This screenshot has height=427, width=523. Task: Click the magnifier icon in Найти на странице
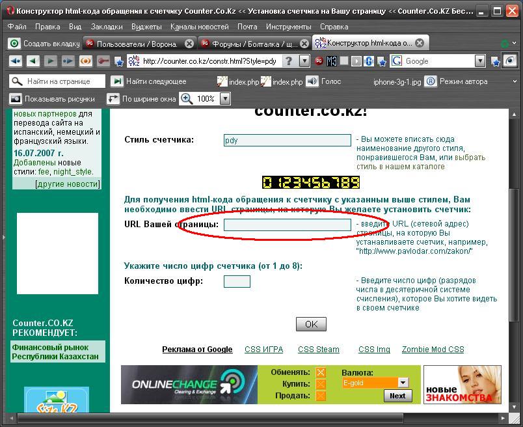(17, 81)
